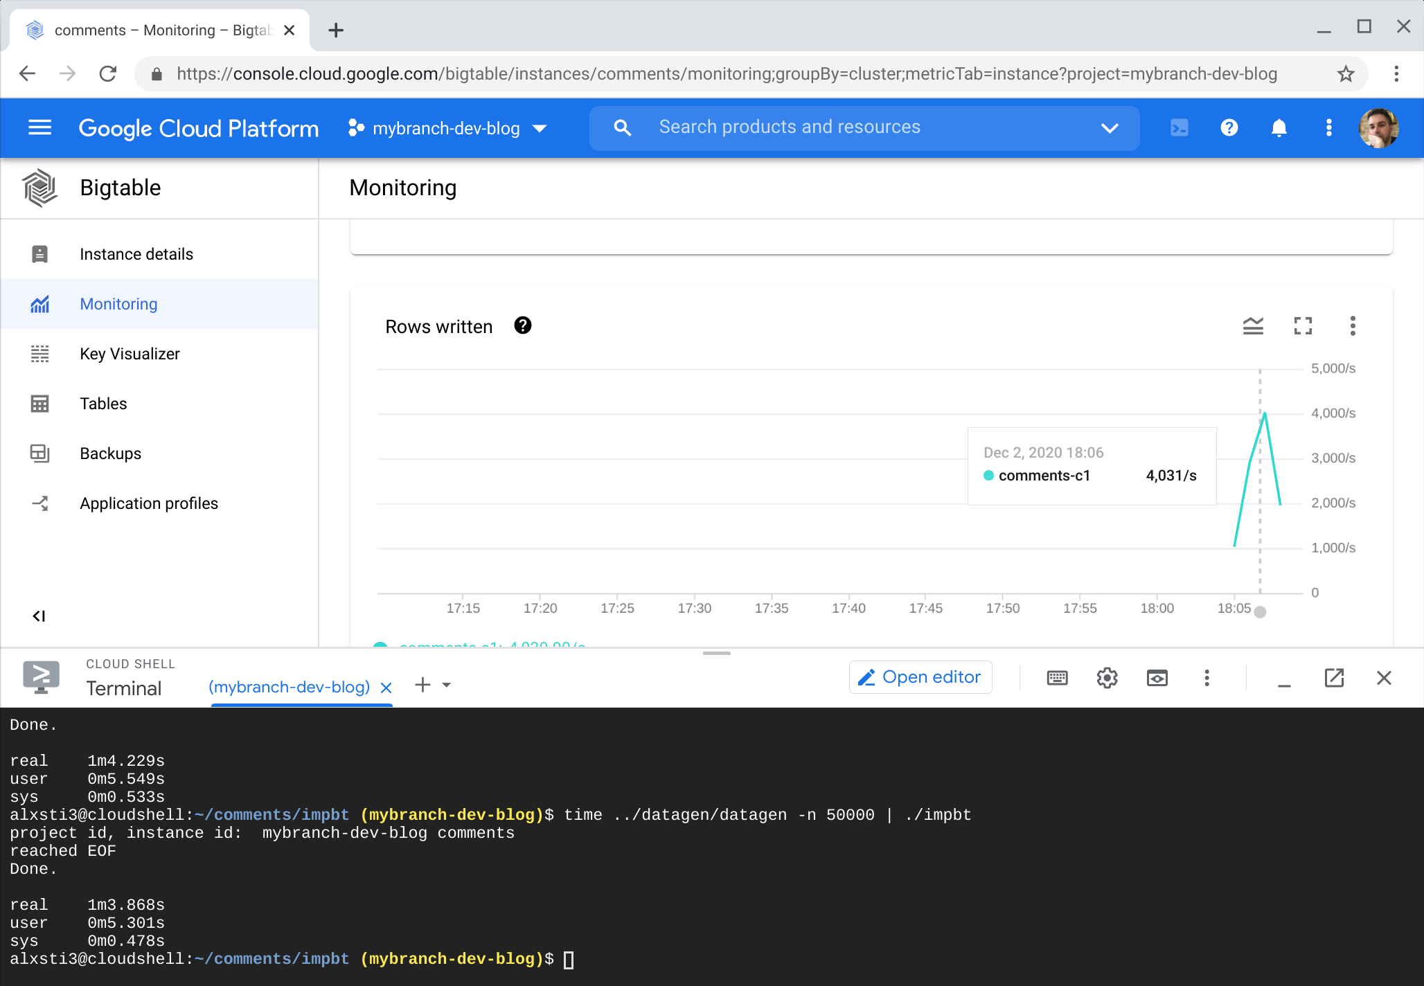Click inside the terminal command prompt
Screen dimensions: 1424x986
(569, 960)
